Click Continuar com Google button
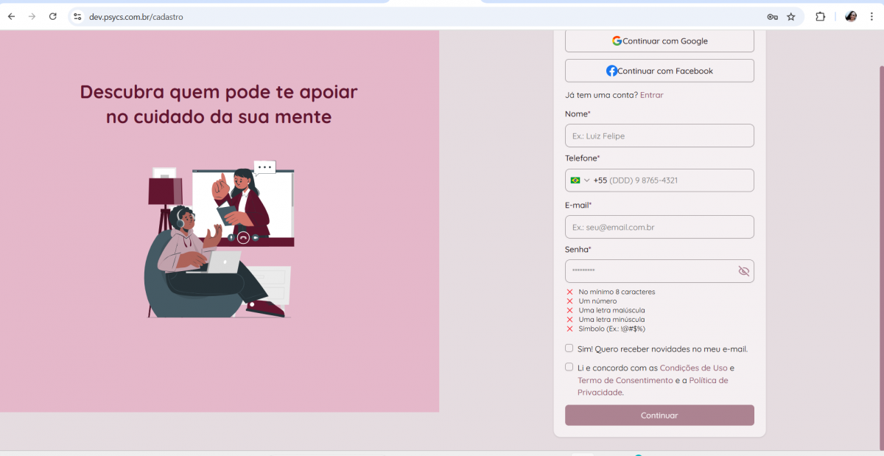Image resolution: width=884 pixels, height=456 pixels. 659,41
